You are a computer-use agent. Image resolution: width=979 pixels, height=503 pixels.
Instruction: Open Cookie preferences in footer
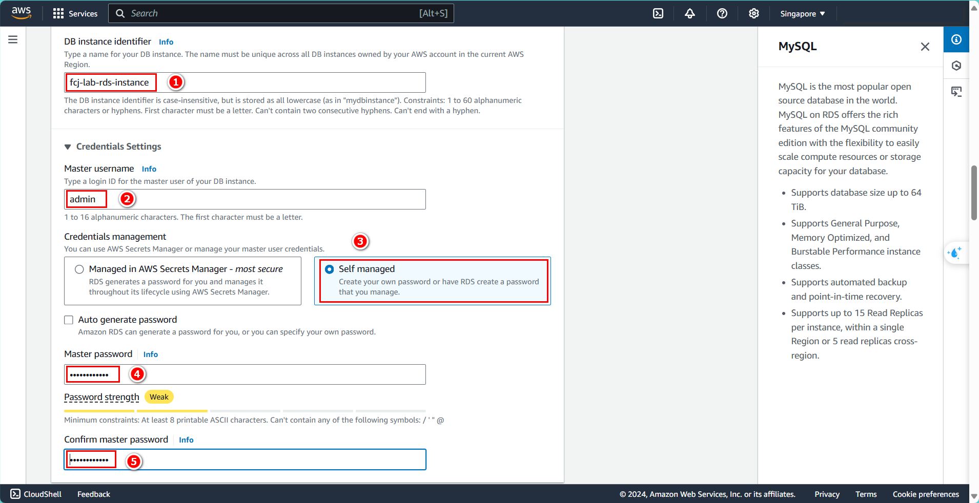(926, 494)
